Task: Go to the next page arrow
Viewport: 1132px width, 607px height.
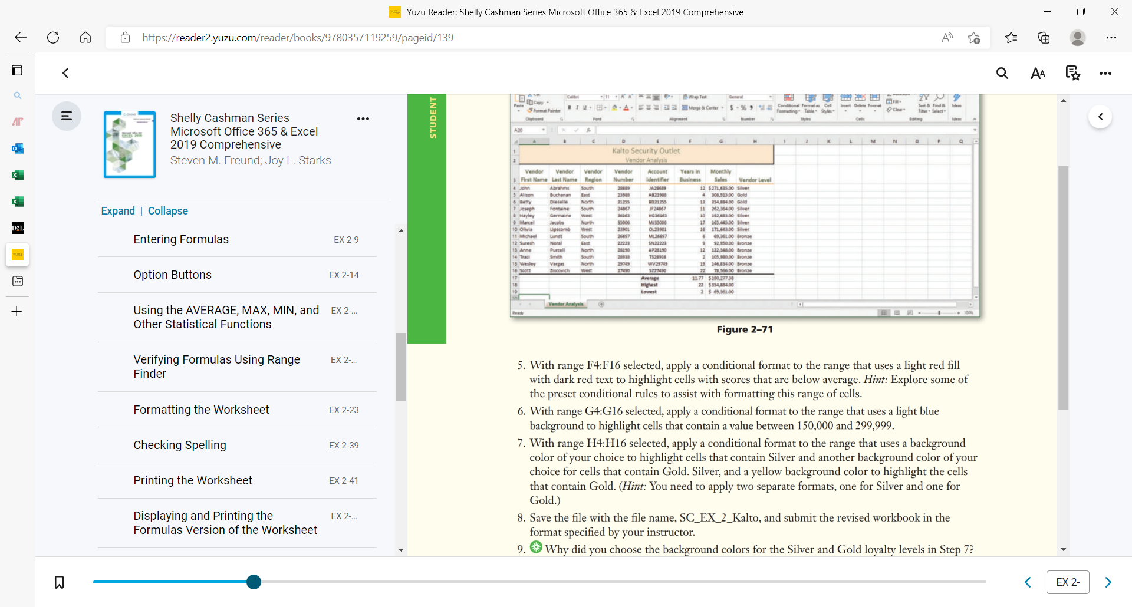Action: 1108,582
